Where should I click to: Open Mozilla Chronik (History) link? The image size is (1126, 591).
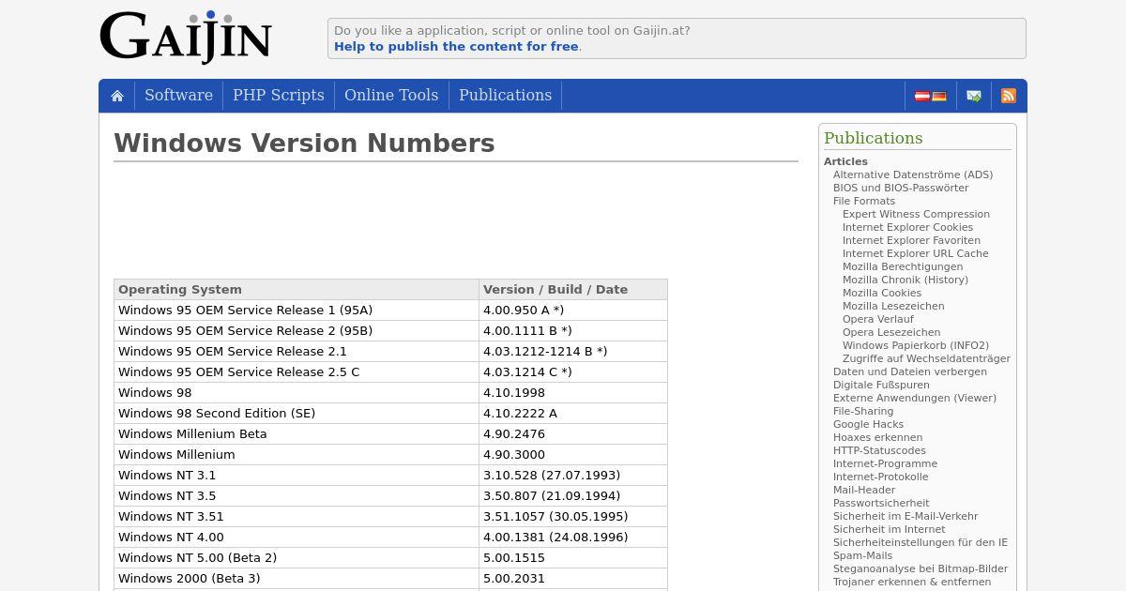click(905, 280)
